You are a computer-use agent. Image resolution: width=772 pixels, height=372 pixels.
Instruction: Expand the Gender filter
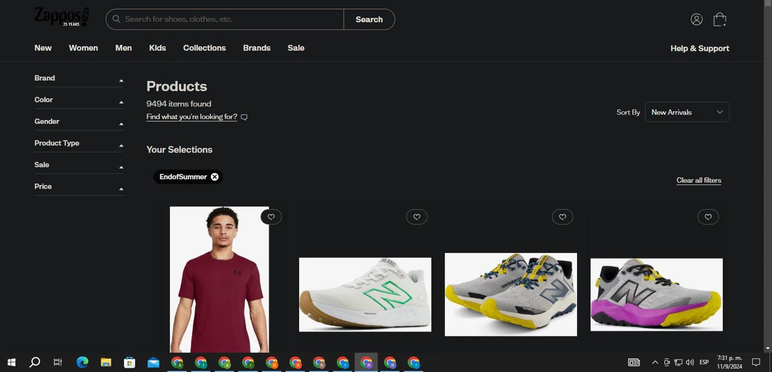79,121
